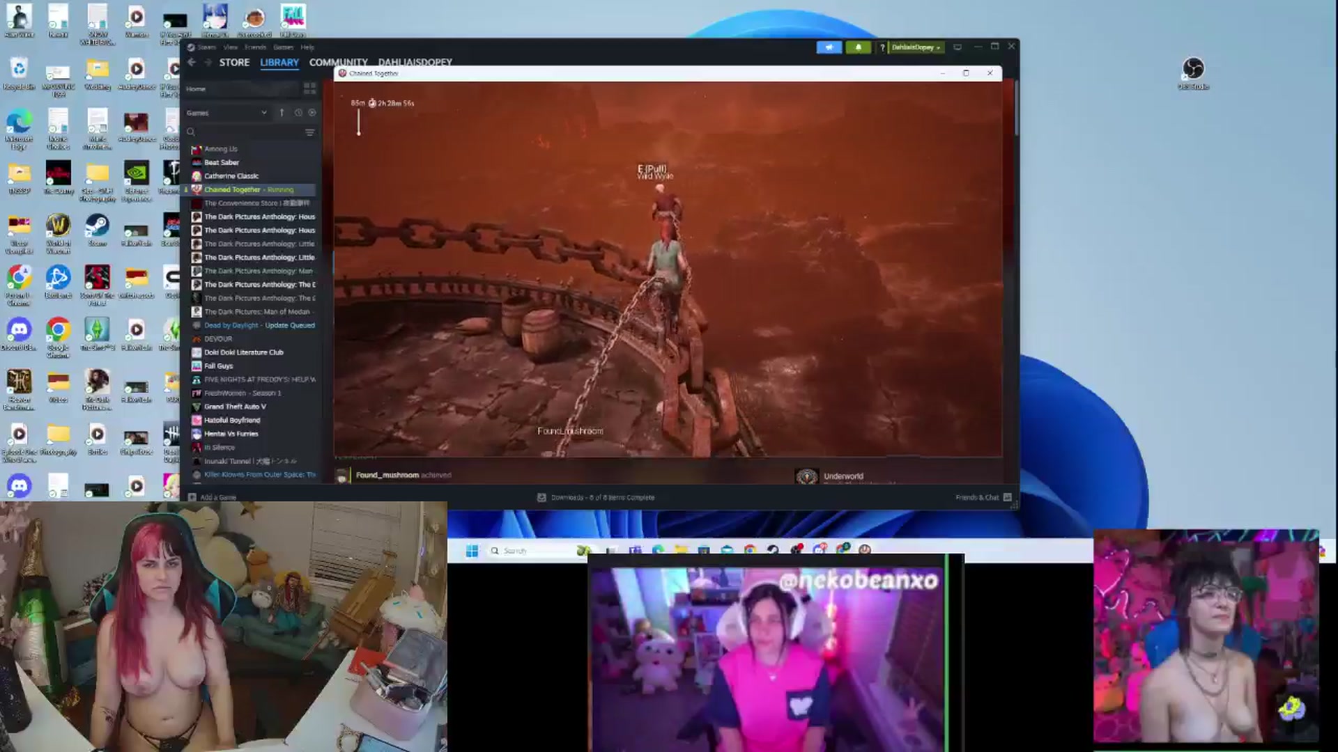Open DahliaIsDopey account dropdown

pyautogui.click(x=916, y=47)
